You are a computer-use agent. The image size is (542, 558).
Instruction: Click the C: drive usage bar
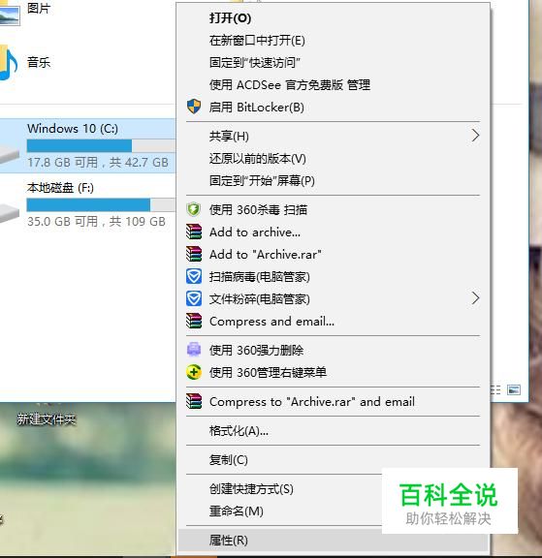(x=101, y=145)
